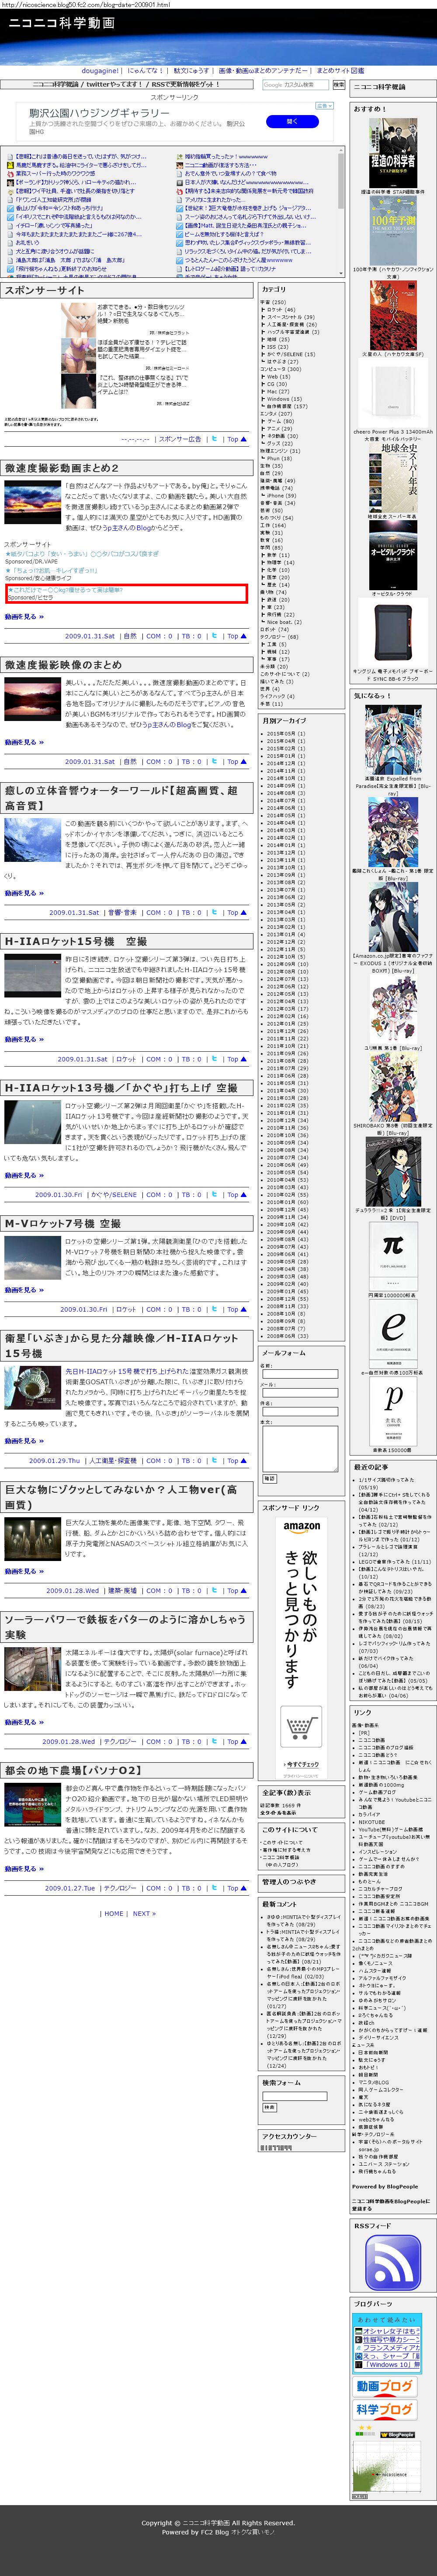Tap the Amazon shopping cart icon
Viewport: 437px width, 2576px height.
coord(300,1729)
